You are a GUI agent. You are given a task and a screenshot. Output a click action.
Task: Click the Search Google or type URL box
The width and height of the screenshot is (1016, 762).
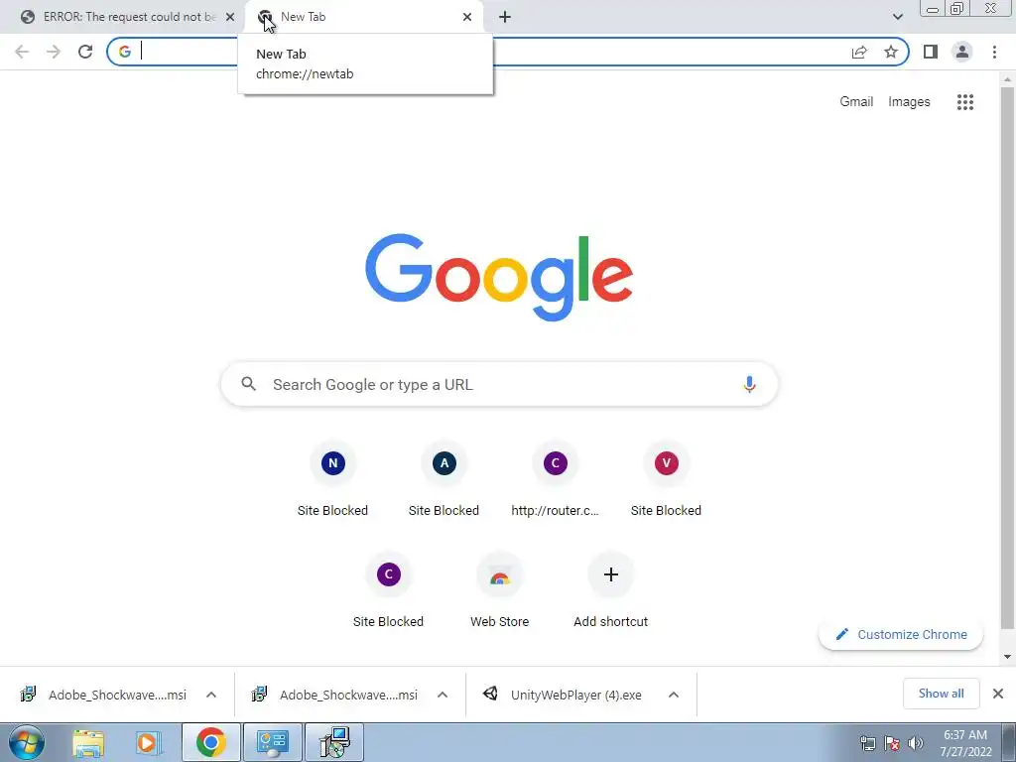point(499,384)
